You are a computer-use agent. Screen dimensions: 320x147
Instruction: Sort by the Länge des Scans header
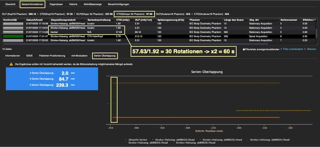tap(235, 20)
